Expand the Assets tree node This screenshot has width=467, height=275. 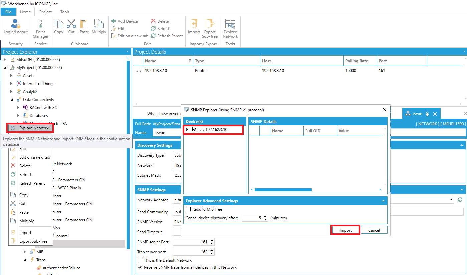click(x=11, y=76)
